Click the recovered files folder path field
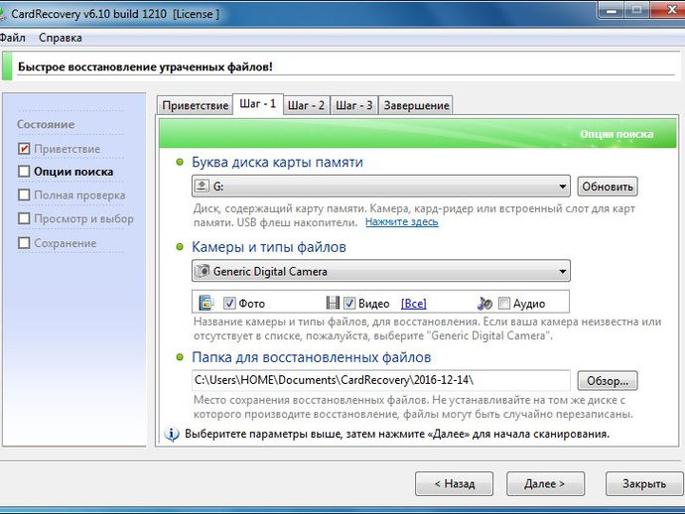 click(x=381, y=380)
